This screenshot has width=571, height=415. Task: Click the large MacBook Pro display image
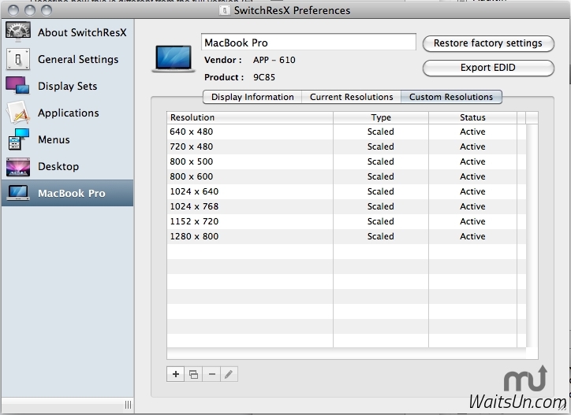tap(174, 58)
